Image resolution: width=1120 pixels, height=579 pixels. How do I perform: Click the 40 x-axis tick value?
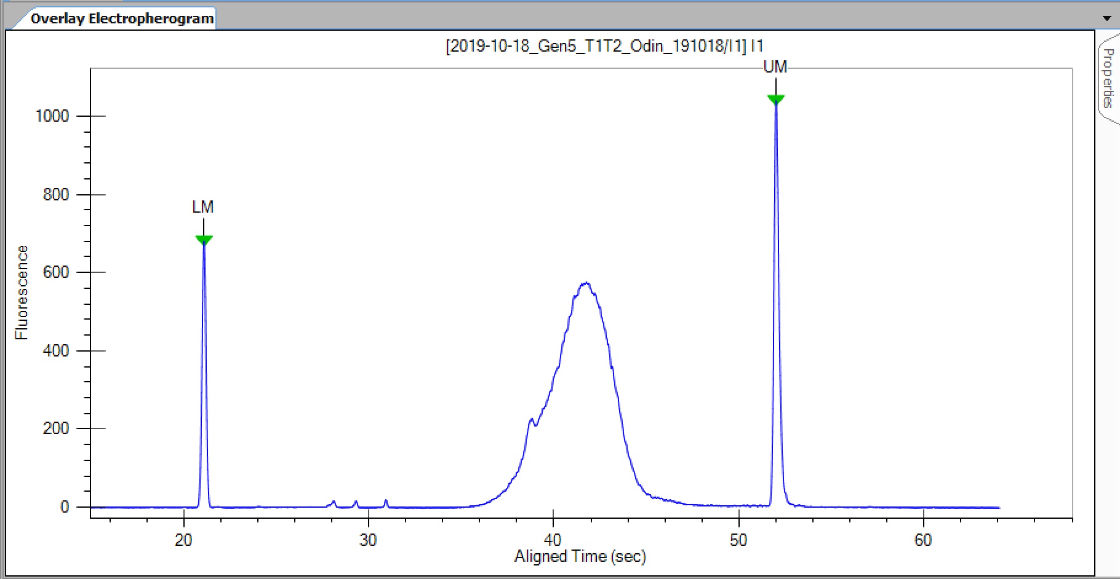click(x=553, y=540)
